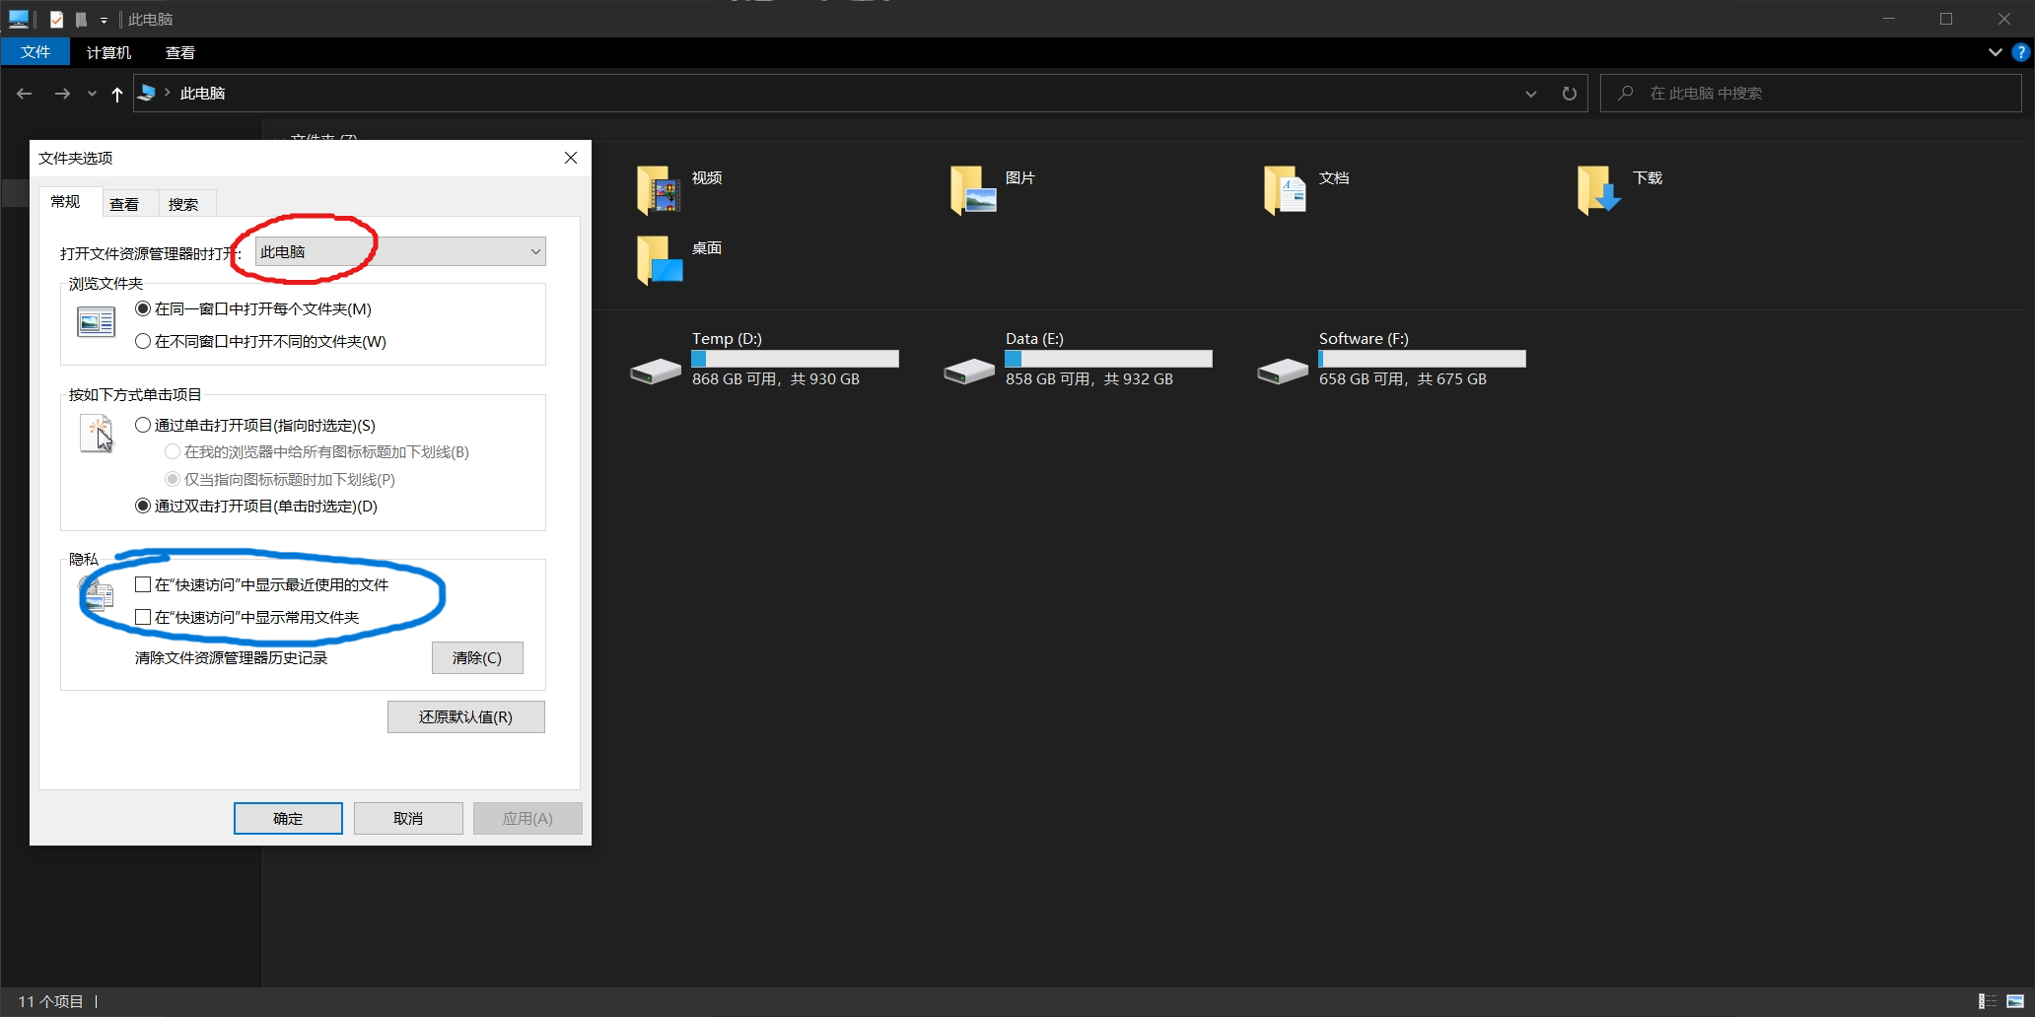Click the 还原默认值(R) button
Screen dimensions: 2035x1017
click(465, 716)
